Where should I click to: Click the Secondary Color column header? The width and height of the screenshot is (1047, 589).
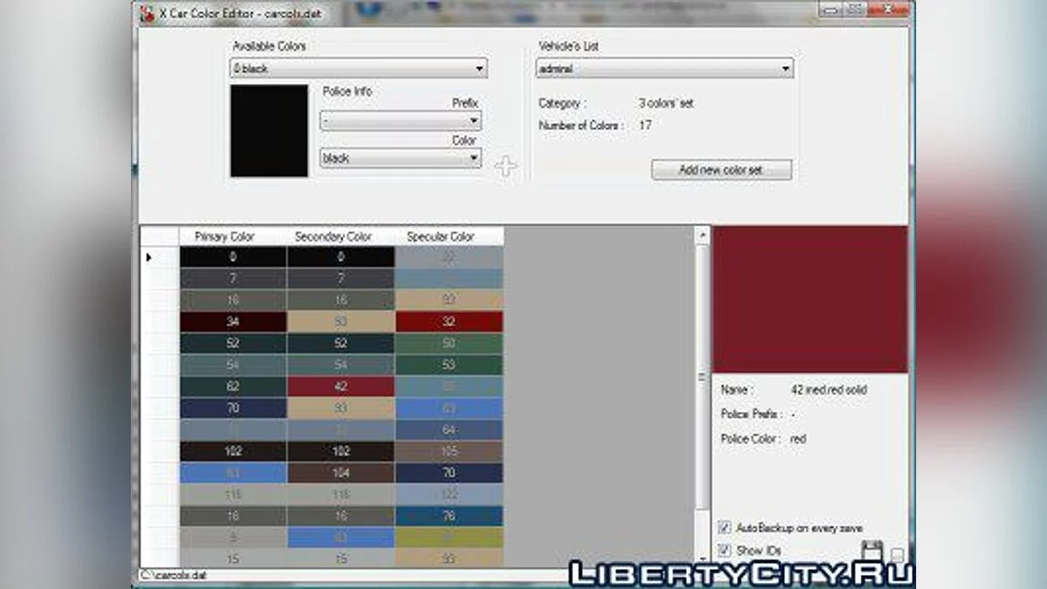[333, 236]
